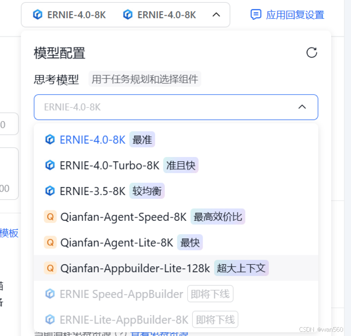Choose Qianfan-Appbuilder-Lite-128k option

[x=176, y=268]
